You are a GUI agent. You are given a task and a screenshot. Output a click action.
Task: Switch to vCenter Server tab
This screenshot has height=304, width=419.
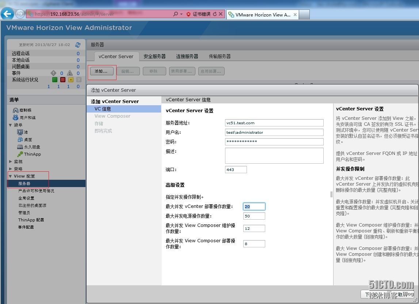tap(116, 56)
